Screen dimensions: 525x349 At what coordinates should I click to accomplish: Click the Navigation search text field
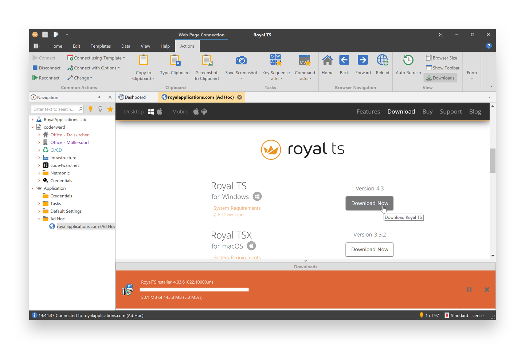[55, 109]
